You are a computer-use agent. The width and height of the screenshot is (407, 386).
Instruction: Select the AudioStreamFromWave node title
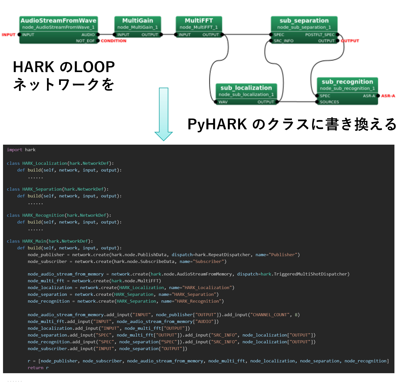pyautogui.click(x=58, y=21)
